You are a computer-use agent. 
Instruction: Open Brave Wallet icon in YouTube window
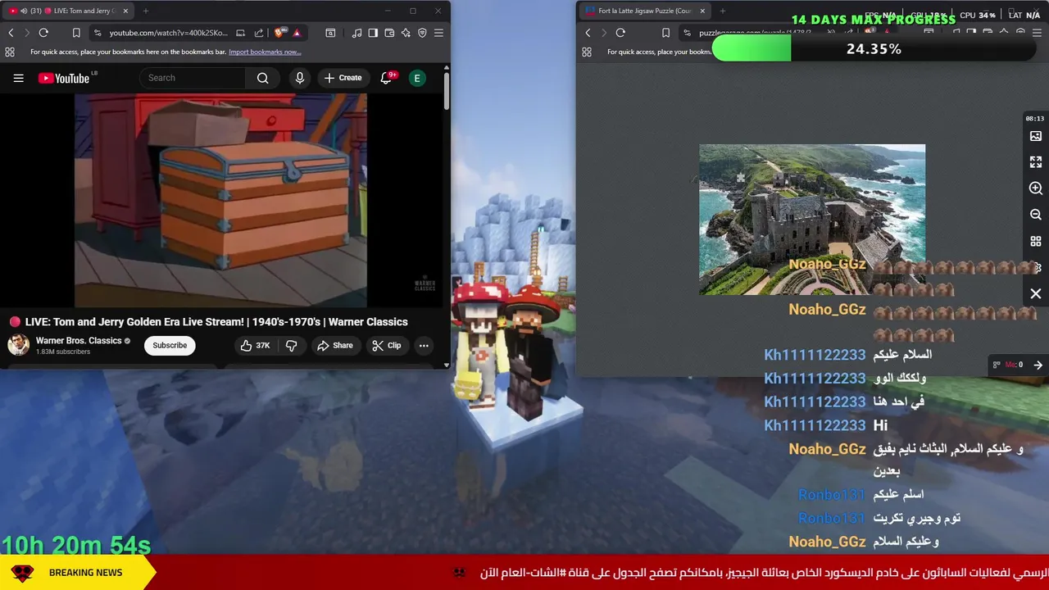pos(389,33)
